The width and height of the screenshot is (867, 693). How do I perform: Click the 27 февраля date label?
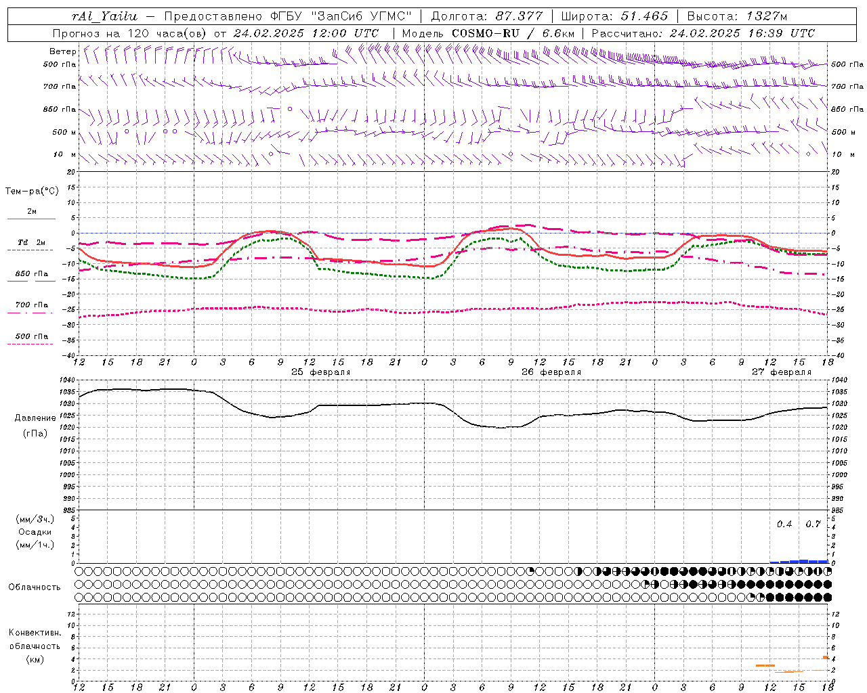[781, 372]
